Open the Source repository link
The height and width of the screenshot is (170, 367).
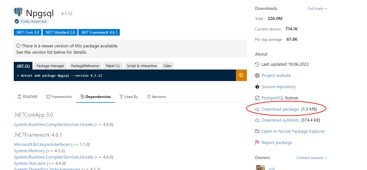click(278, 87)
